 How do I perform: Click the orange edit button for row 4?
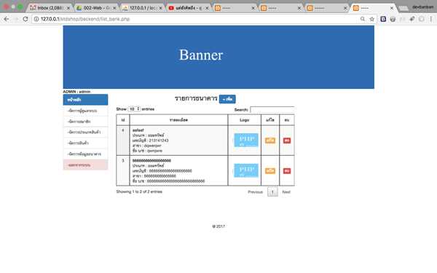[x=270, y=141]
